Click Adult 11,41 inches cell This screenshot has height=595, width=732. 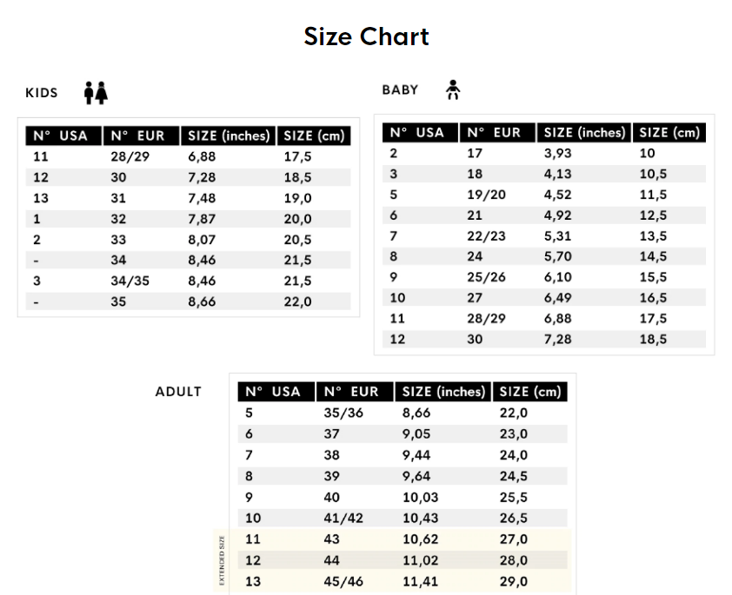coord(421,581)
